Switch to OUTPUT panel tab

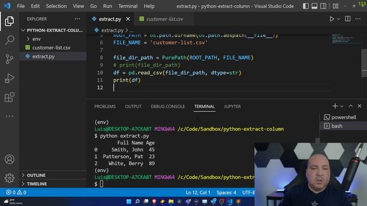coord(133,106)
